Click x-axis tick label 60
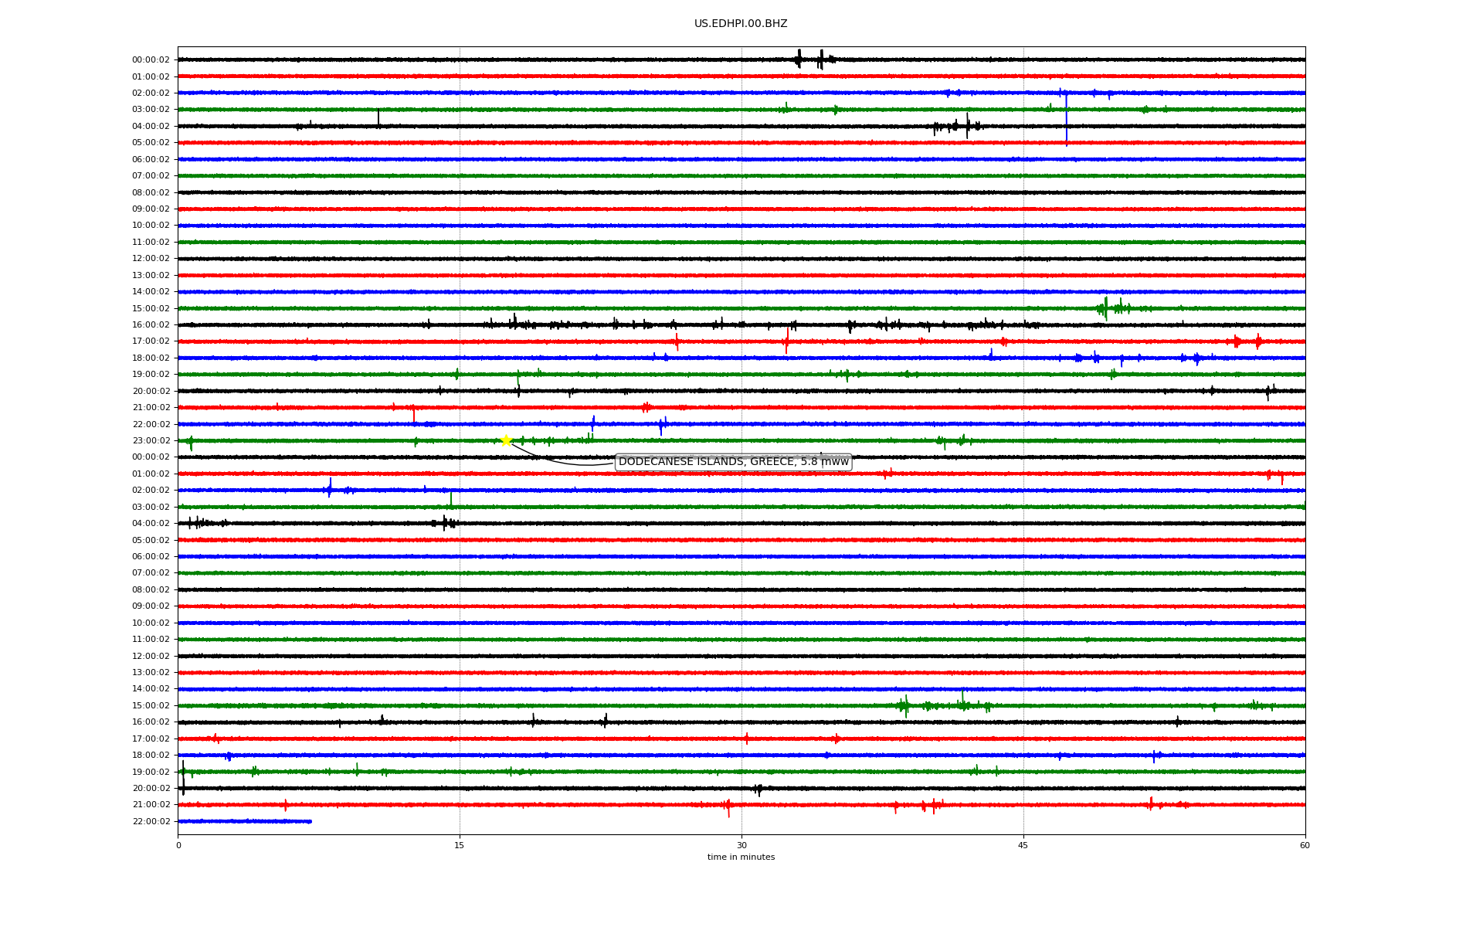Image resolution: width=1483 pixels, height=927 pixels. click(1305, 845)
